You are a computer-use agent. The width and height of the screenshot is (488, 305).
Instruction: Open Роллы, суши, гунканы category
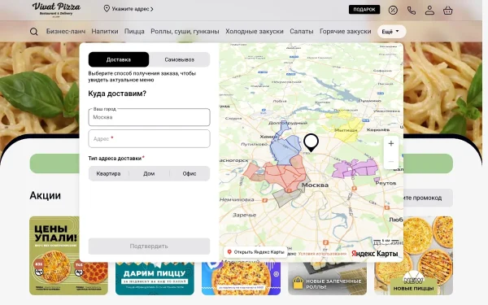(185, 32)
